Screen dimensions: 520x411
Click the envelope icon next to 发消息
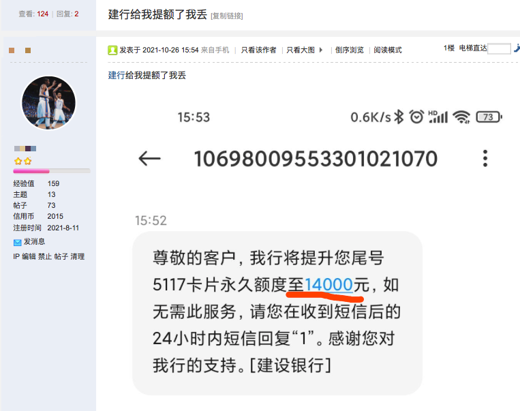(x=17, y=243)
